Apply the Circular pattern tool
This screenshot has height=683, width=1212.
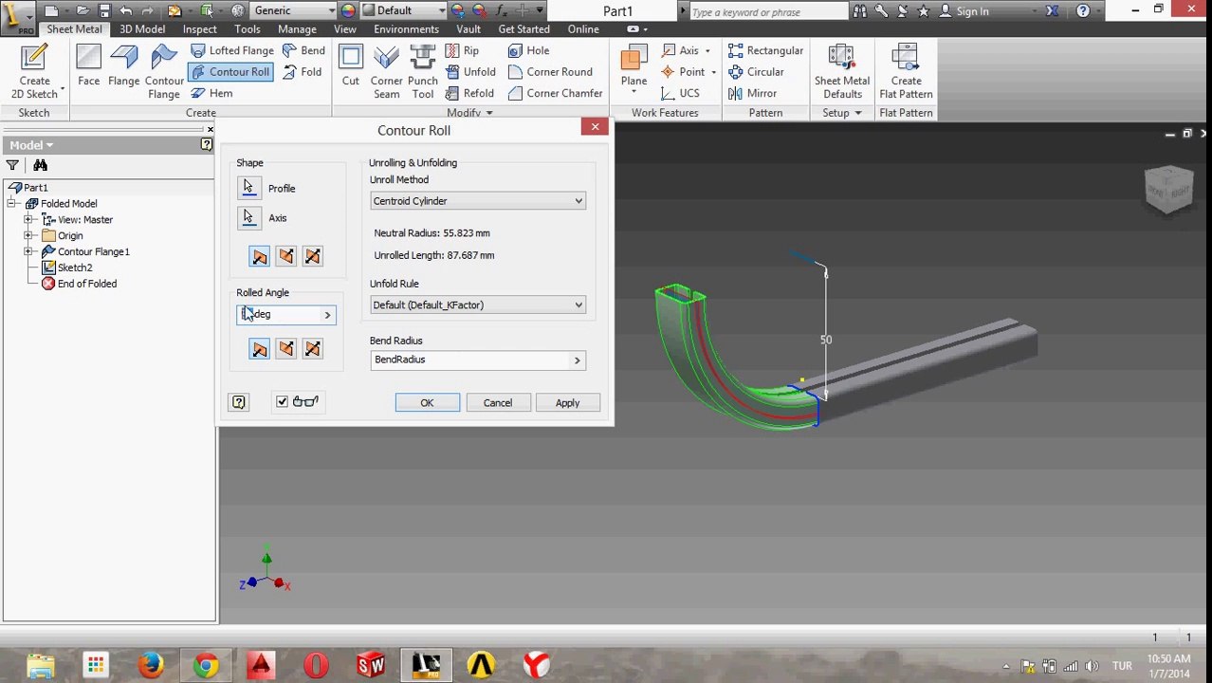pyautogui.click(x=756, y=72)
